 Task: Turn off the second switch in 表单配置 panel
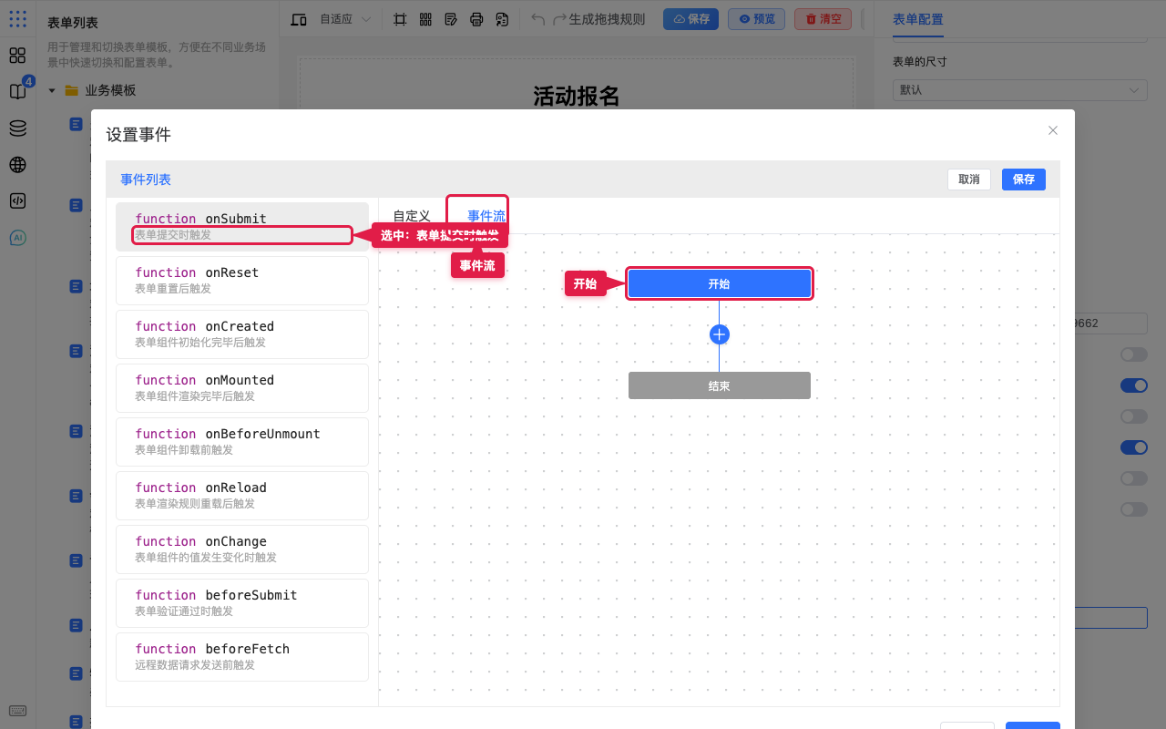tap(1134, 385)
